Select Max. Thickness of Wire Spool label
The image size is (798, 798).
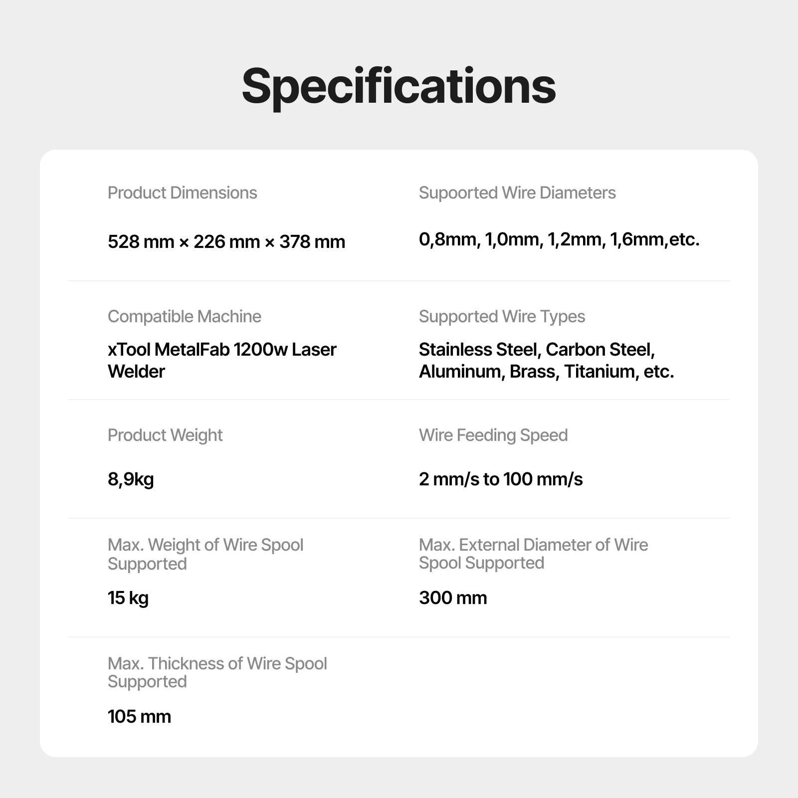coord(217,673)
